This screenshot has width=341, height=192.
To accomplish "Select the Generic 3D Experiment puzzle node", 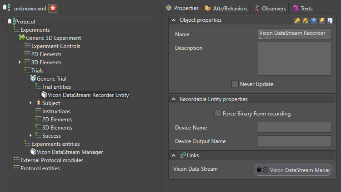I will (53, 38).
